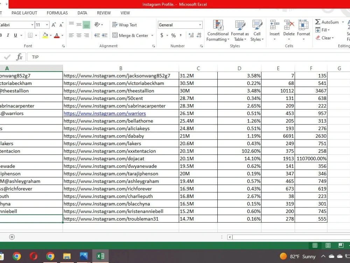Image resolution: width=350 pixels, height=263 pixels.
Task: Open the VIEW tab
Action: [125, 13]
